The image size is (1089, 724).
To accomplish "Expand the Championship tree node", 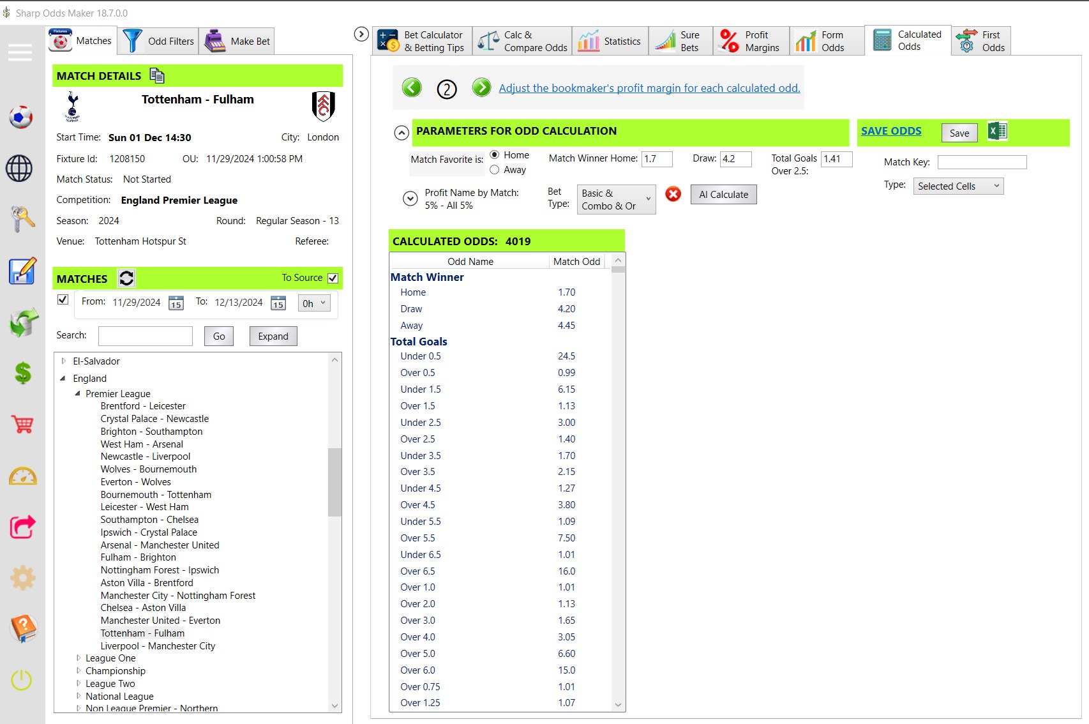I will pos(79,670).
